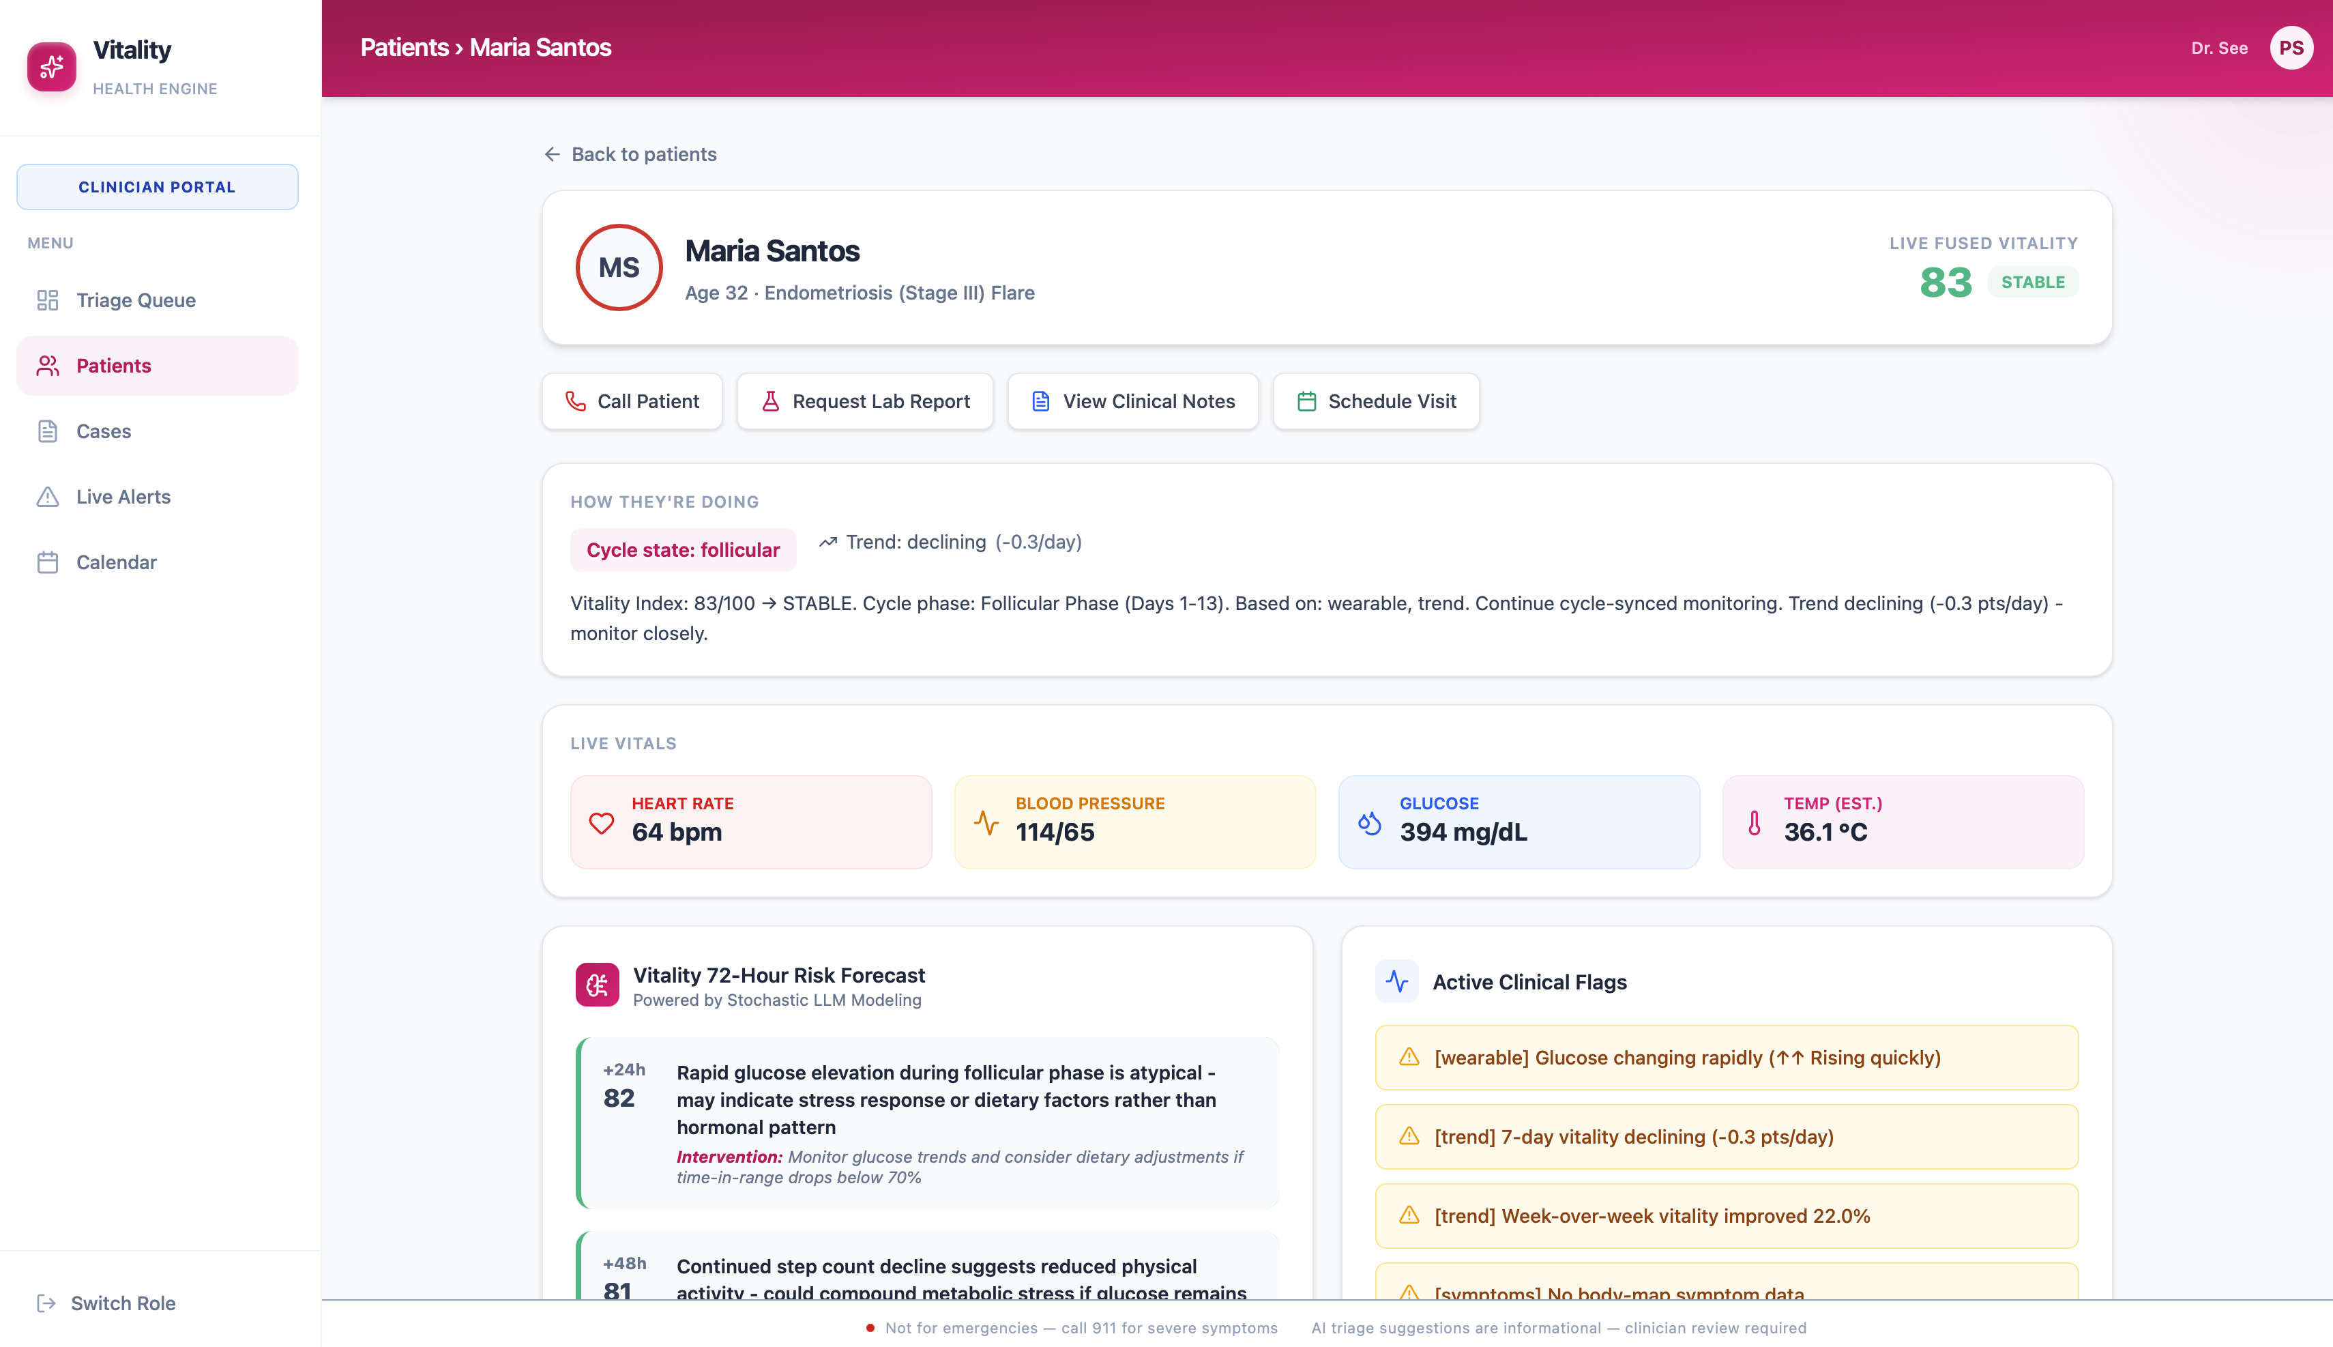This screenshot has width=2333, height=1347.
Task: Click the +24h risk forecast entry
Action: point(928,1122)
